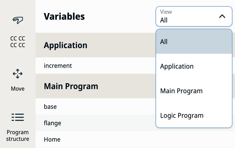
Task: Choose the highlighted 'All' option in the dropdown list
Action: 194,41
